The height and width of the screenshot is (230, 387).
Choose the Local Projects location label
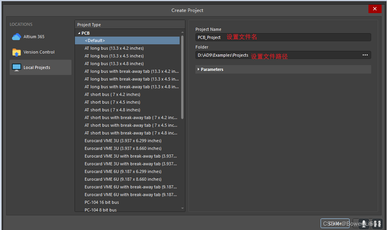point(37,67)
